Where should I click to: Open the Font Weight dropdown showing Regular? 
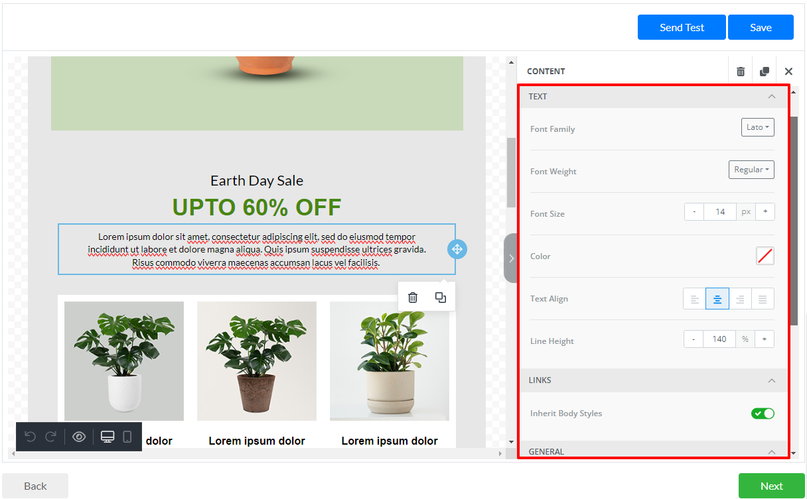tap(751, 170)
